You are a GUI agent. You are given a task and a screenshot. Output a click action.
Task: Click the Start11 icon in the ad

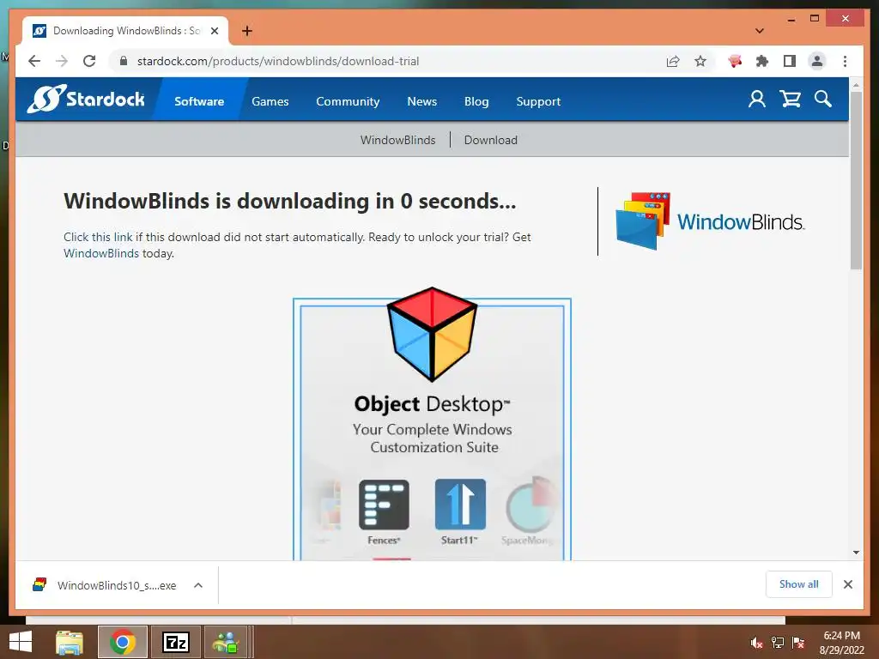460,505
